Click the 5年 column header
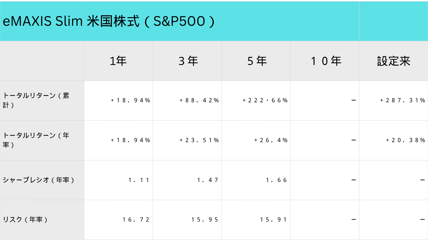Image resolution: width=428 pixels, height=241 pixels. tap(257, 61)
